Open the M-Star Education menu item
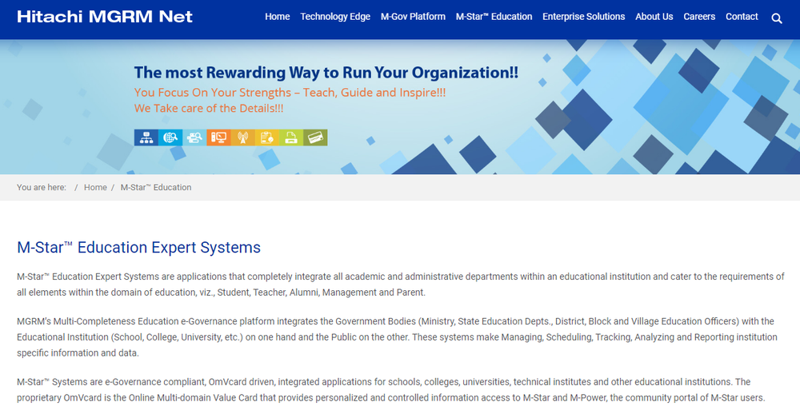 494,17
